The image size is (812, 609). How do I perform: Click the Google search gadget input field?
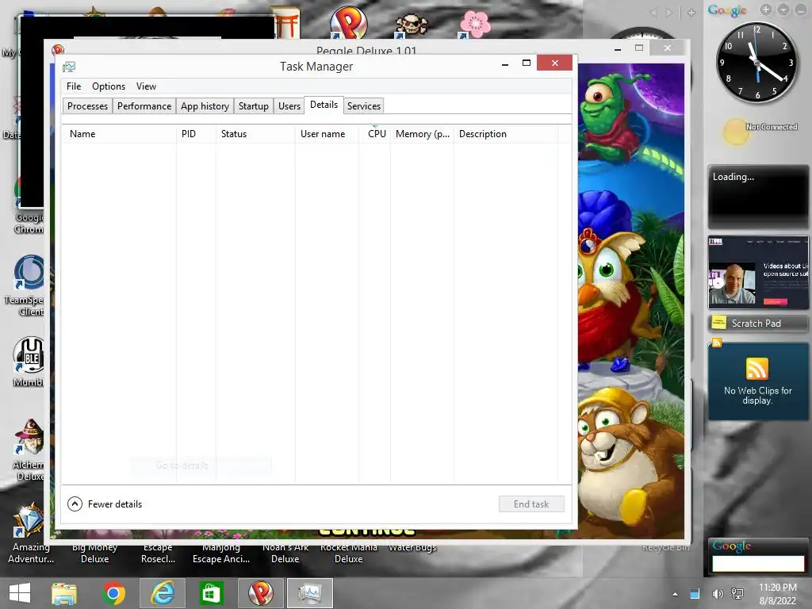[757, 564]
